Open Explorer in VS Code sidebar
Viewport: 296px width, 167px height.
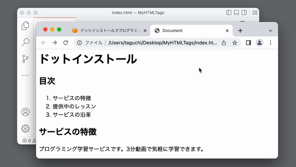point(25,26)
